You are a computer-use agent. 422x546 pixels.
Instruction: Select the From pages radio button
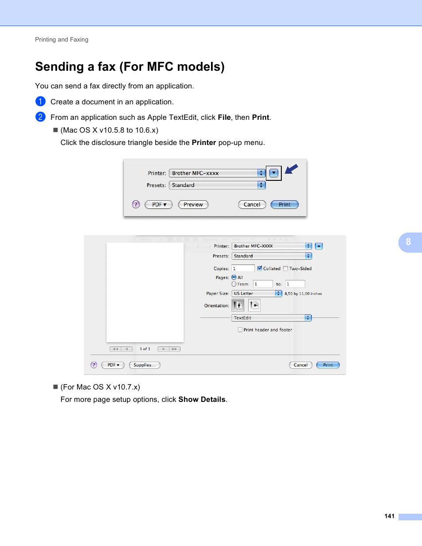(x=234, y=284)
